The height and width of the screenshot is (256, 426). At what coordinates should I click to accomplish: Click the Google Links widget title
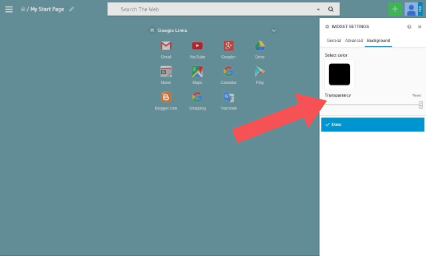click(x=172, y=31)
